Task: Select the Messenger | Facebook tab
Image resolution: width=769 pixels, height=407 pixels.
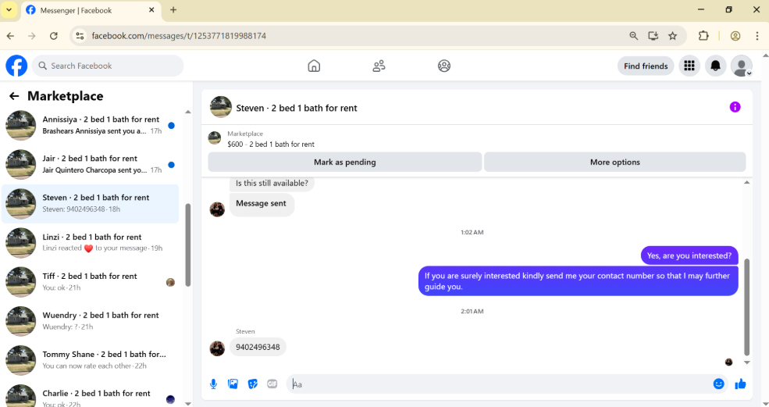Action: pyautogui.click(x=91, y=10)
